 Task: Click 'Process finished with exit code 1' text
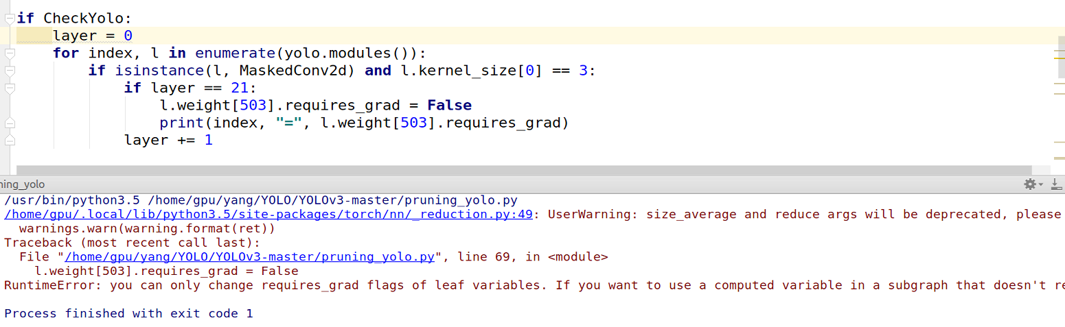(x=128, y=313)
